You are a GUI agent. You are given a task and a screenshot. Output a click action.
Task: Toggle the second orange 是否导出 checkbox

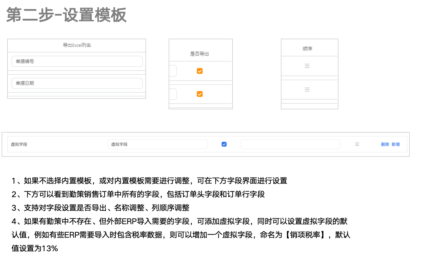coord(200,94)
